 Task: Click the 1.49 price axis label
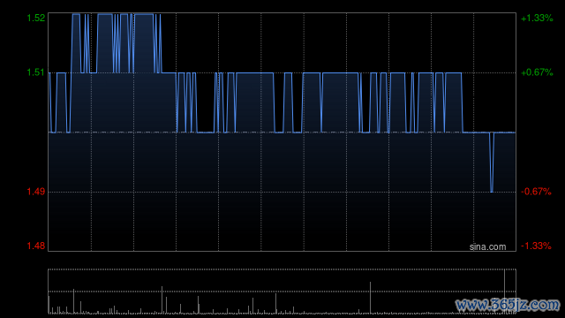click(36, 192)
